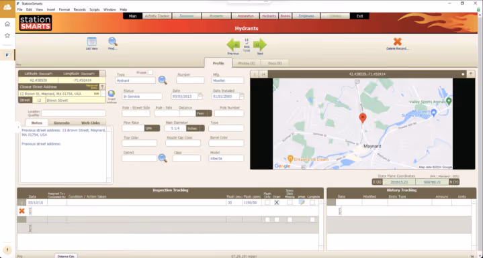
Task: Click the Notes panel scrollbar down arrow
Action: [109, 181]
